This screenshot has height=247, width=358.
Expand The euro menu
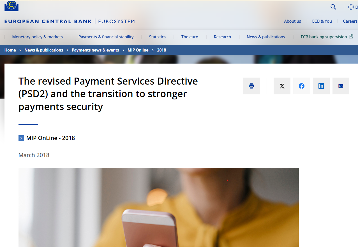click(x=190, y=37)
